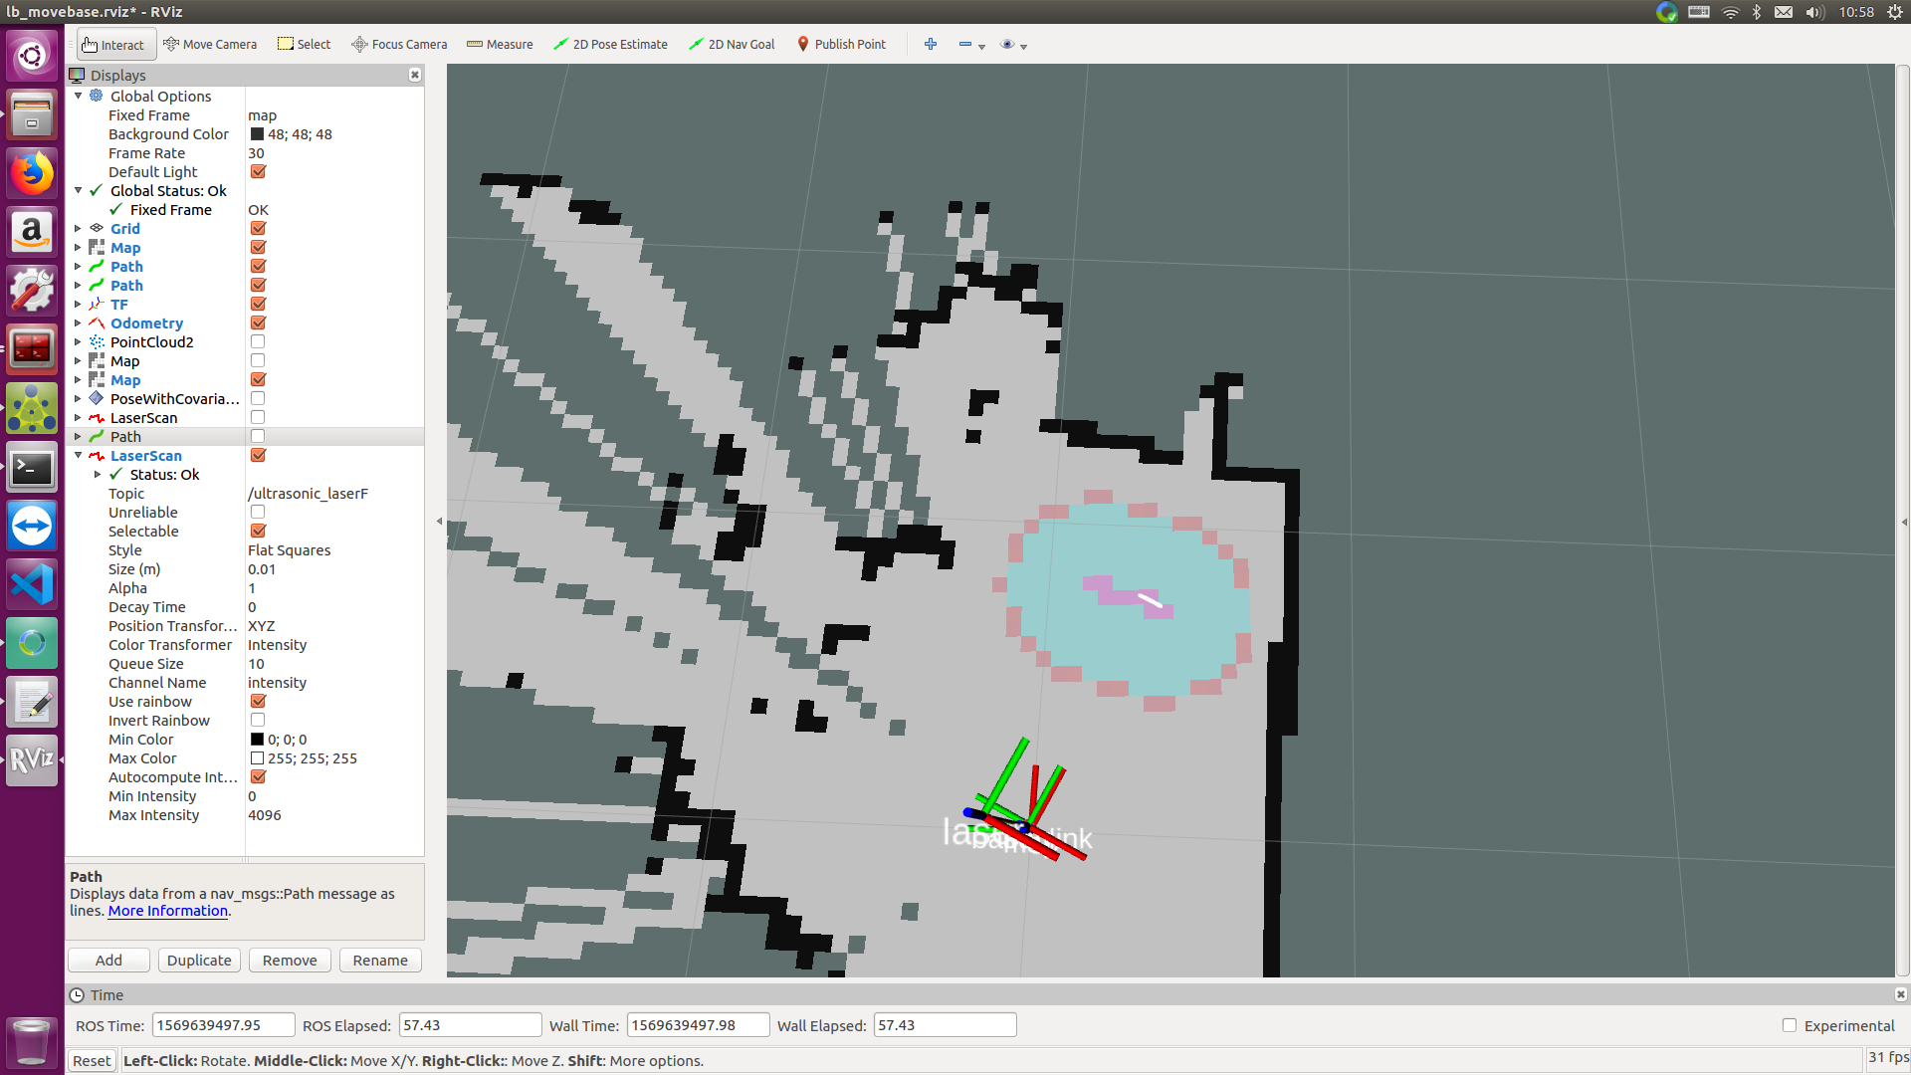Toggle the Experimental checkbox

pos(1790,1025)
